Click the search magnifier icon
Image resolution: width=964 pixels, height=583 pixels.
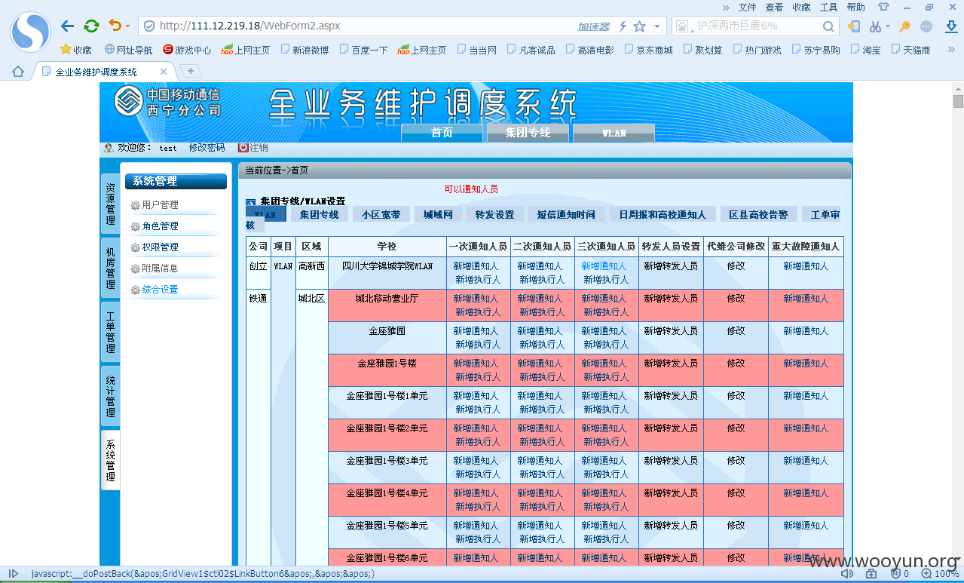pos(828,26)
